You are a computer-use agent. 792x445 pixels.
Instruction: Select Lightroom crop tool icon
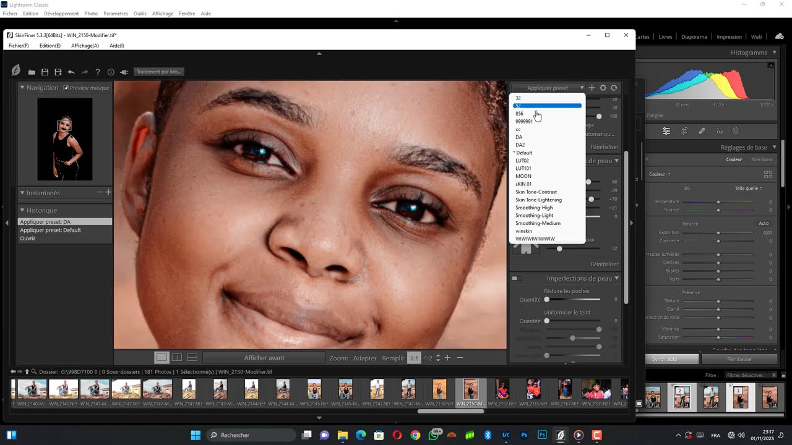pos(684,131)
